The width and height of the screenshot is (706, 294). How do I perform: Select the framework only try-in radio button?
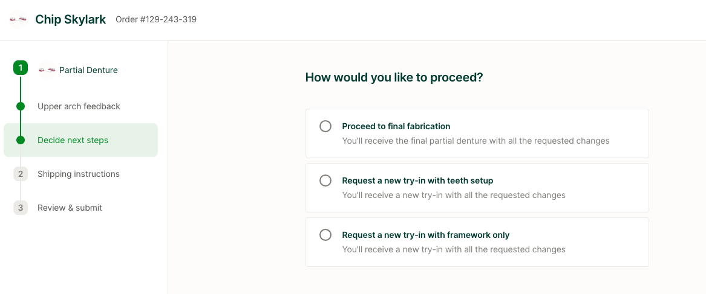click(325, 235)
